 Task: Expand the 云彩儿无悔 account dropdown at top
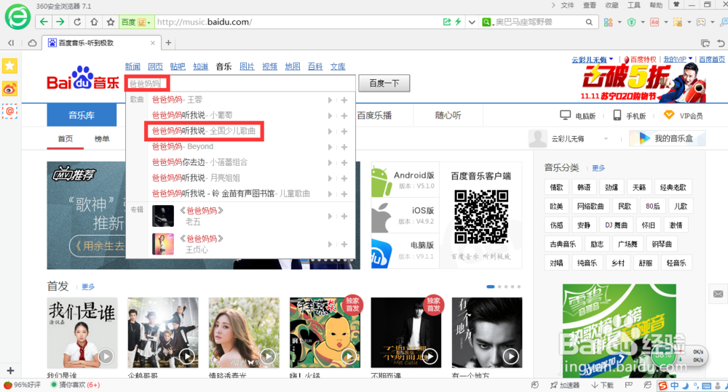pos(611,59)
